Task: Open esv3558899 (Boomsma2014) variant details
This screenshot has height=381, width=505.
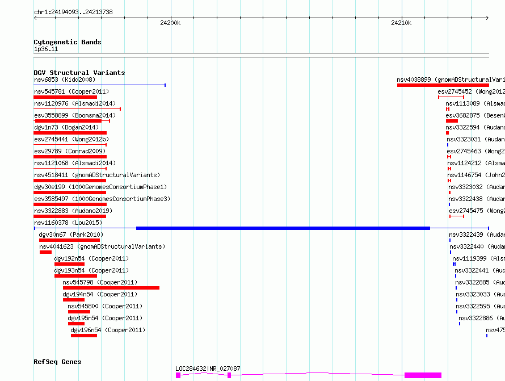Action: (75, 115)
